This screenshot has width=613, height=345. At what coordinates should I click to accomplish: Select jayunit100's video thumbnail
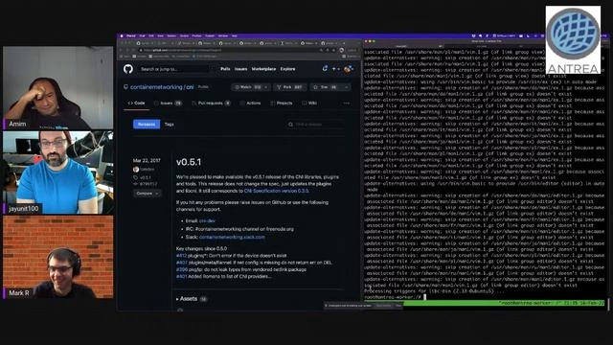58,172
